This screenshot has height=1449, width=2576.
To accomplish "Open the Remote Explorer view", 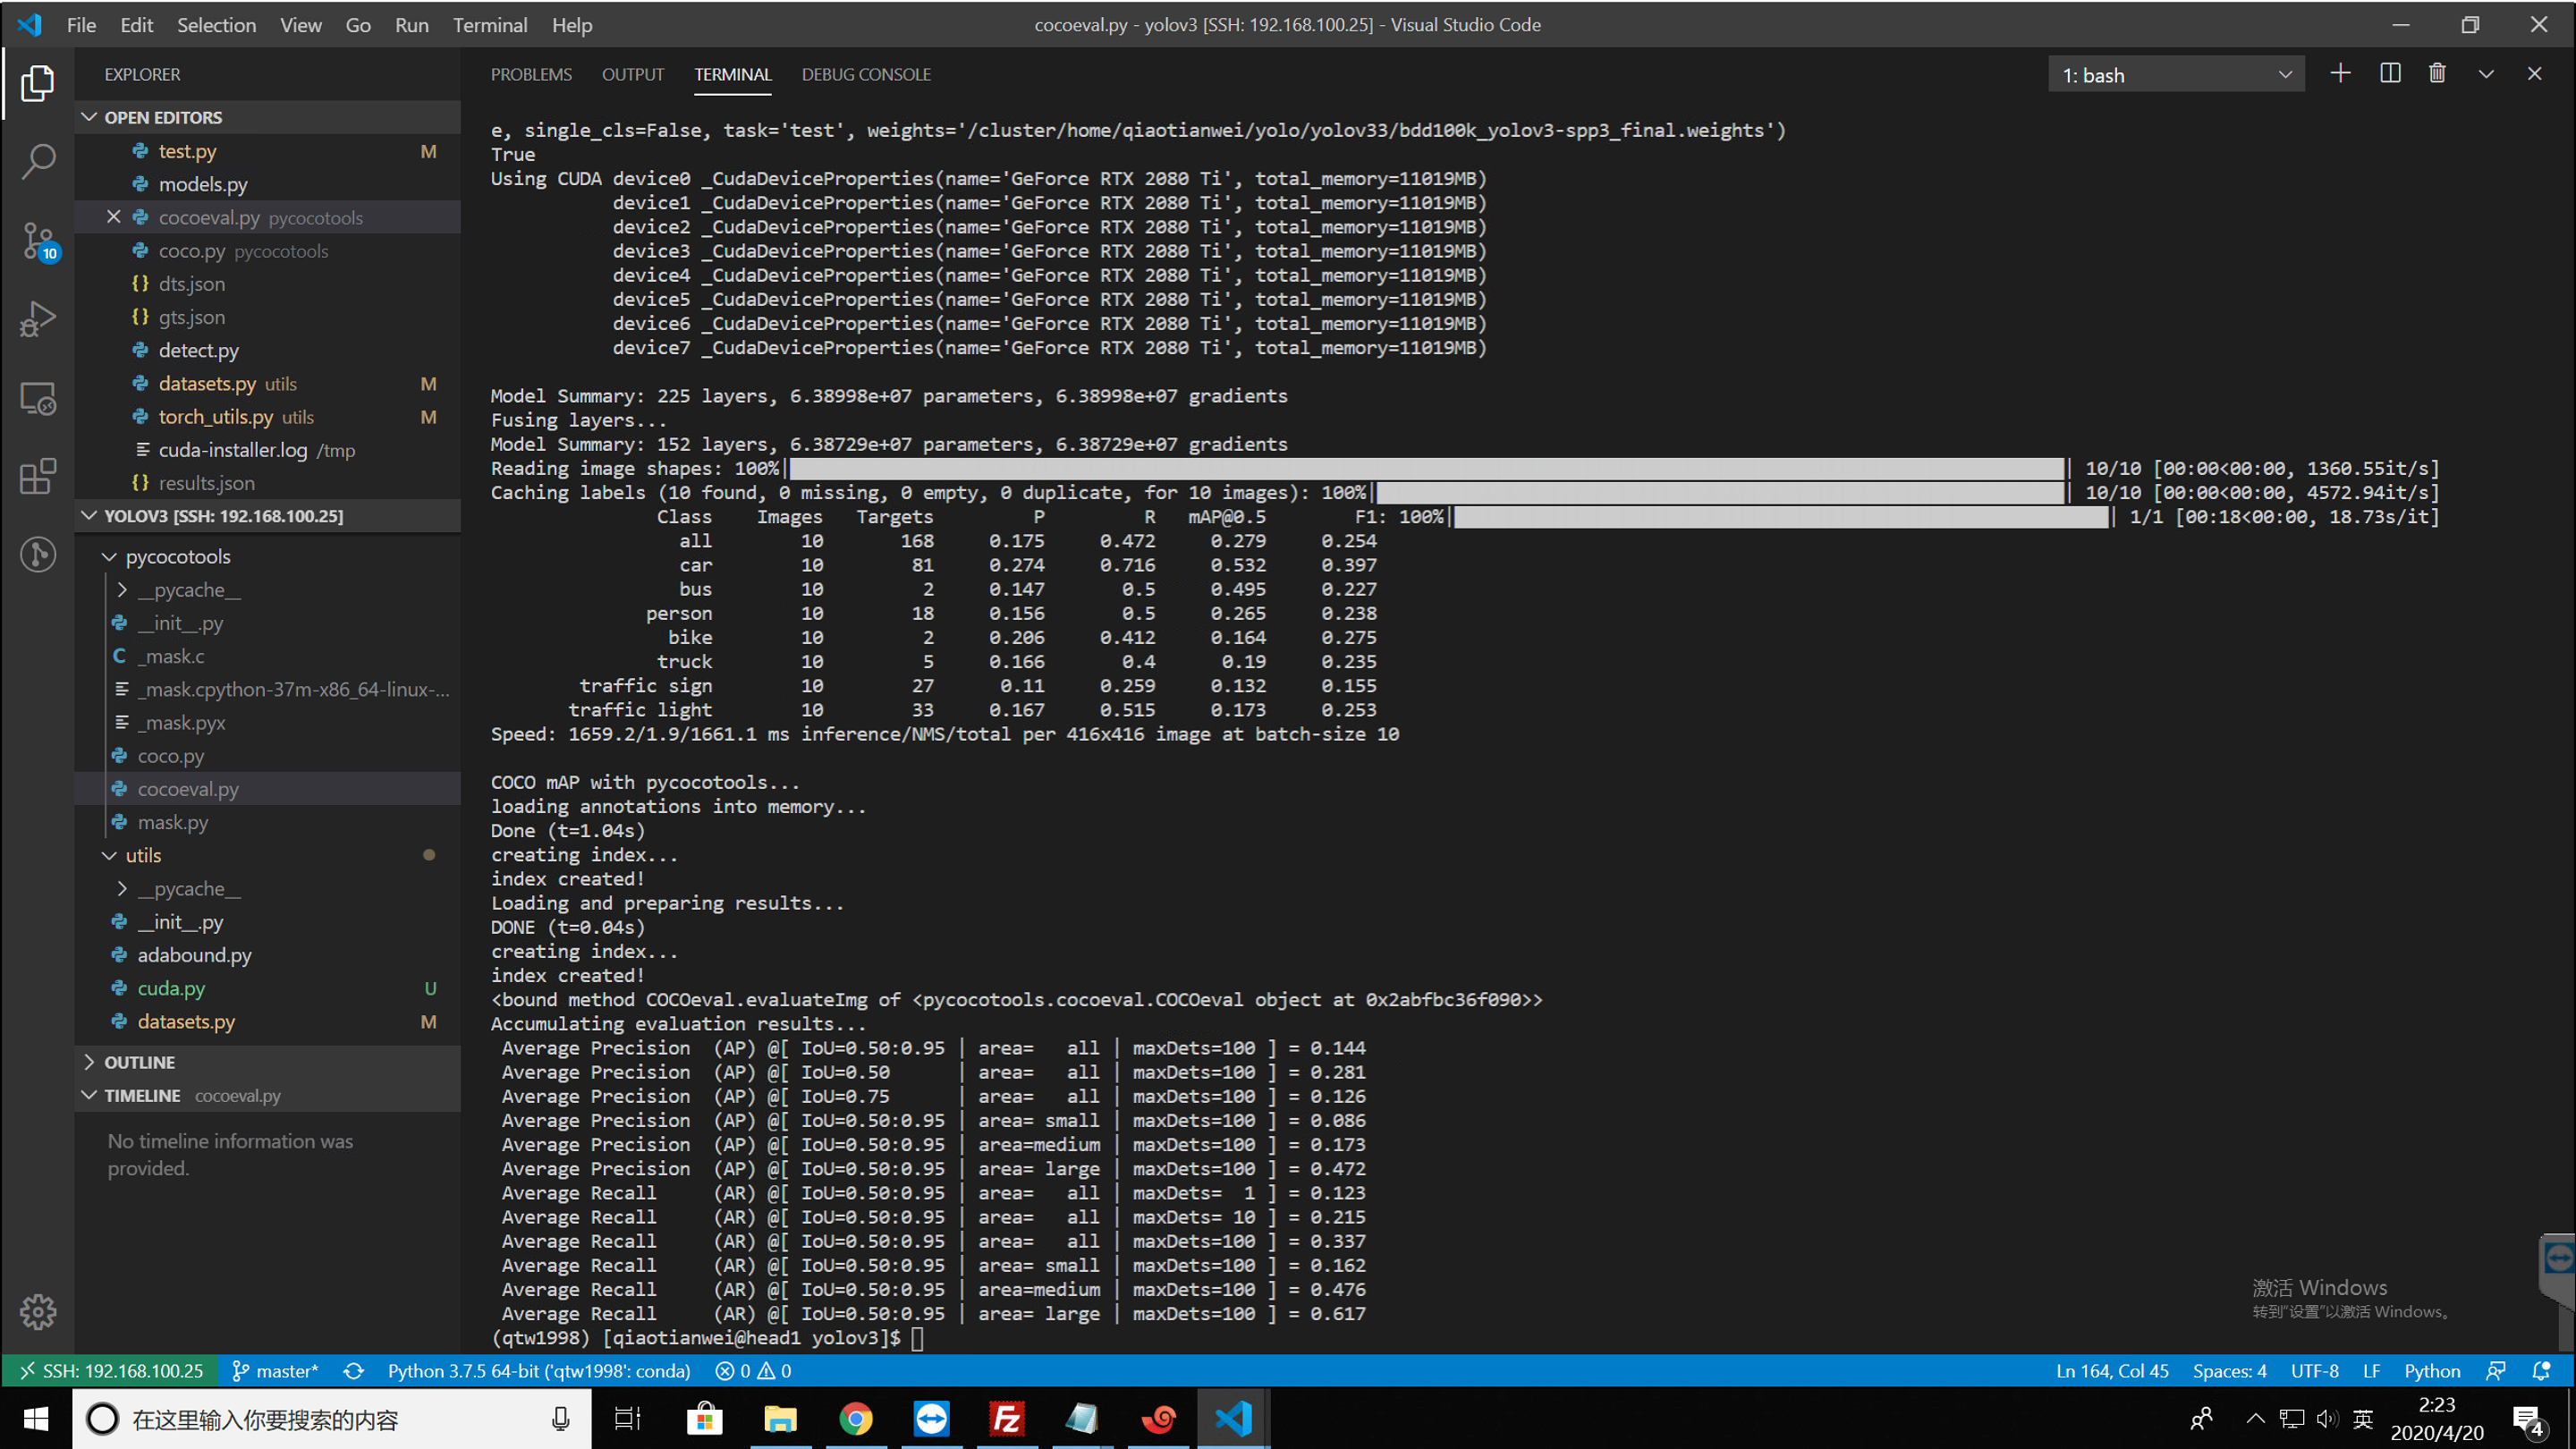I will coord(37,398).
